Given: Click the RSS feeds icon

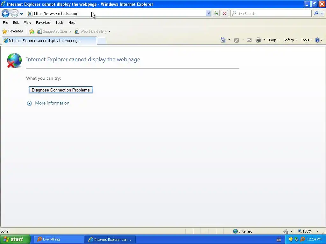Looking at the screenshot, I should pyautogui.click(x=237, y=40).
